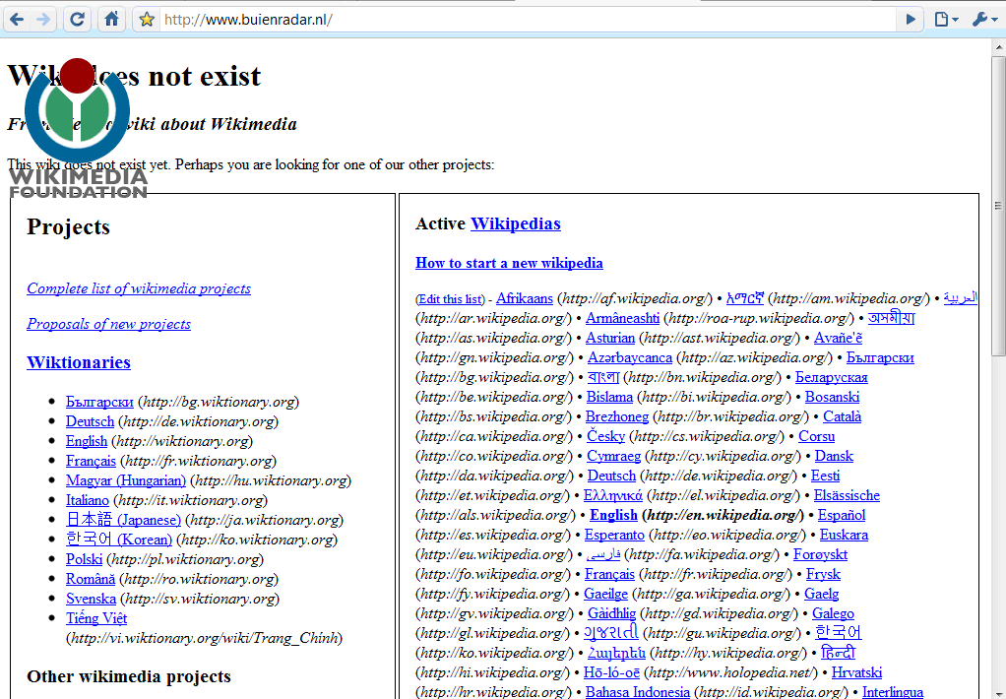Click the vertical scrollbar thumb
1006x699 pixels.
point(998,206)
